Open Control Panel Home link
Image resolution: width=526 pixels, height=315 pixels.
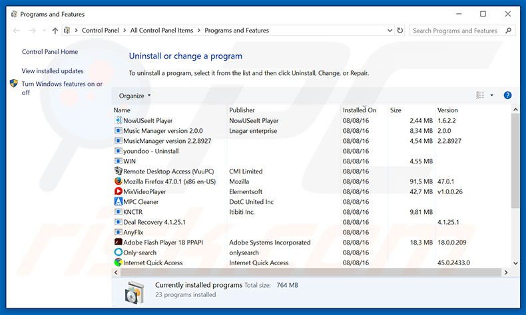pyautogui.click(x=50, y=52)
